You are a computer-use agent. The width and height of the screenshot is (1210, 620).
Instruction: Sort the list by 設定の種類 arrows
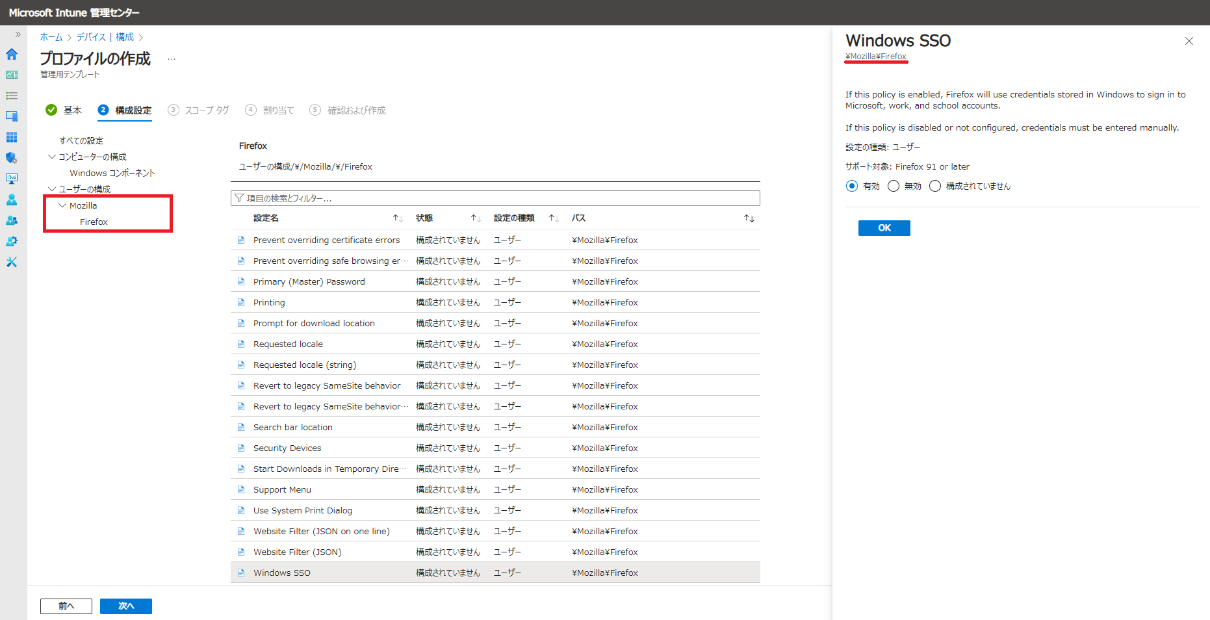tap(554, 218)
